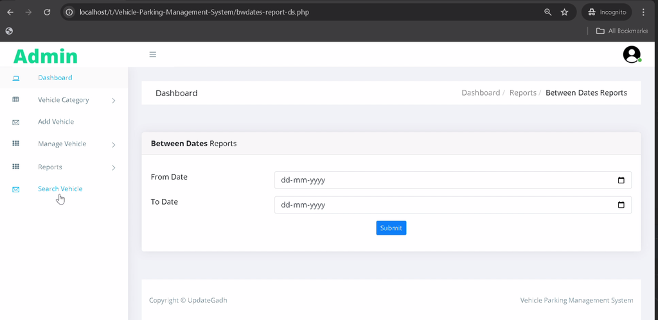The width and height of the screenshot is (658, 320).
Task: Click the Copyright © UpdateGadh footer text
Action: coord(188,300)
